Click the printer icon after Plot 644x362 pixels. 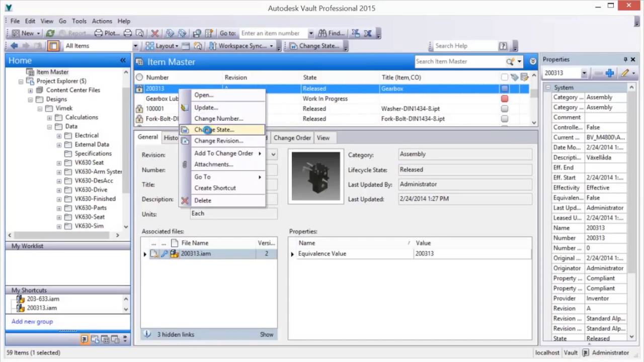click(128, 33)
